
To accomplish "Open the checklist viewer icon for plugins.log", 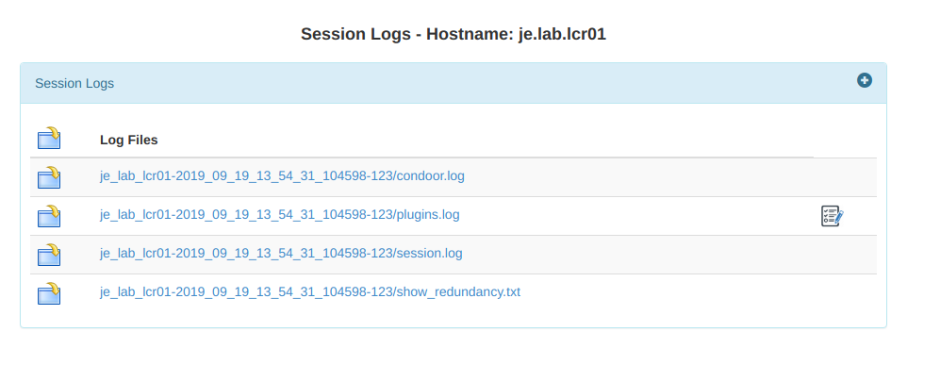I will pos(832,216).
